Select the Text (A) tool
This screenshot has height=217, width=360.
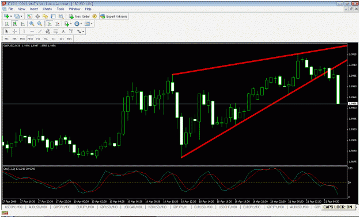(x=63, y=32)
